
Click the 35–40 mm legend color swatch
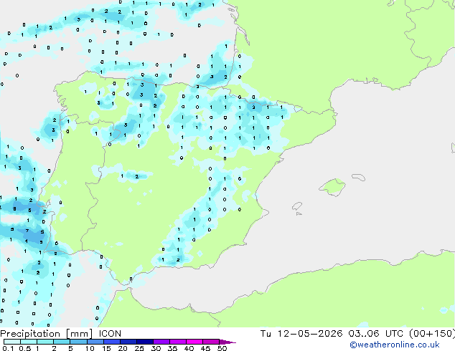tap(177, 342)
